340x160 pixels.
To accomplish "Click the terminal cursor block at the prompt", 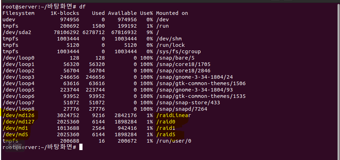I will (81, 147).
